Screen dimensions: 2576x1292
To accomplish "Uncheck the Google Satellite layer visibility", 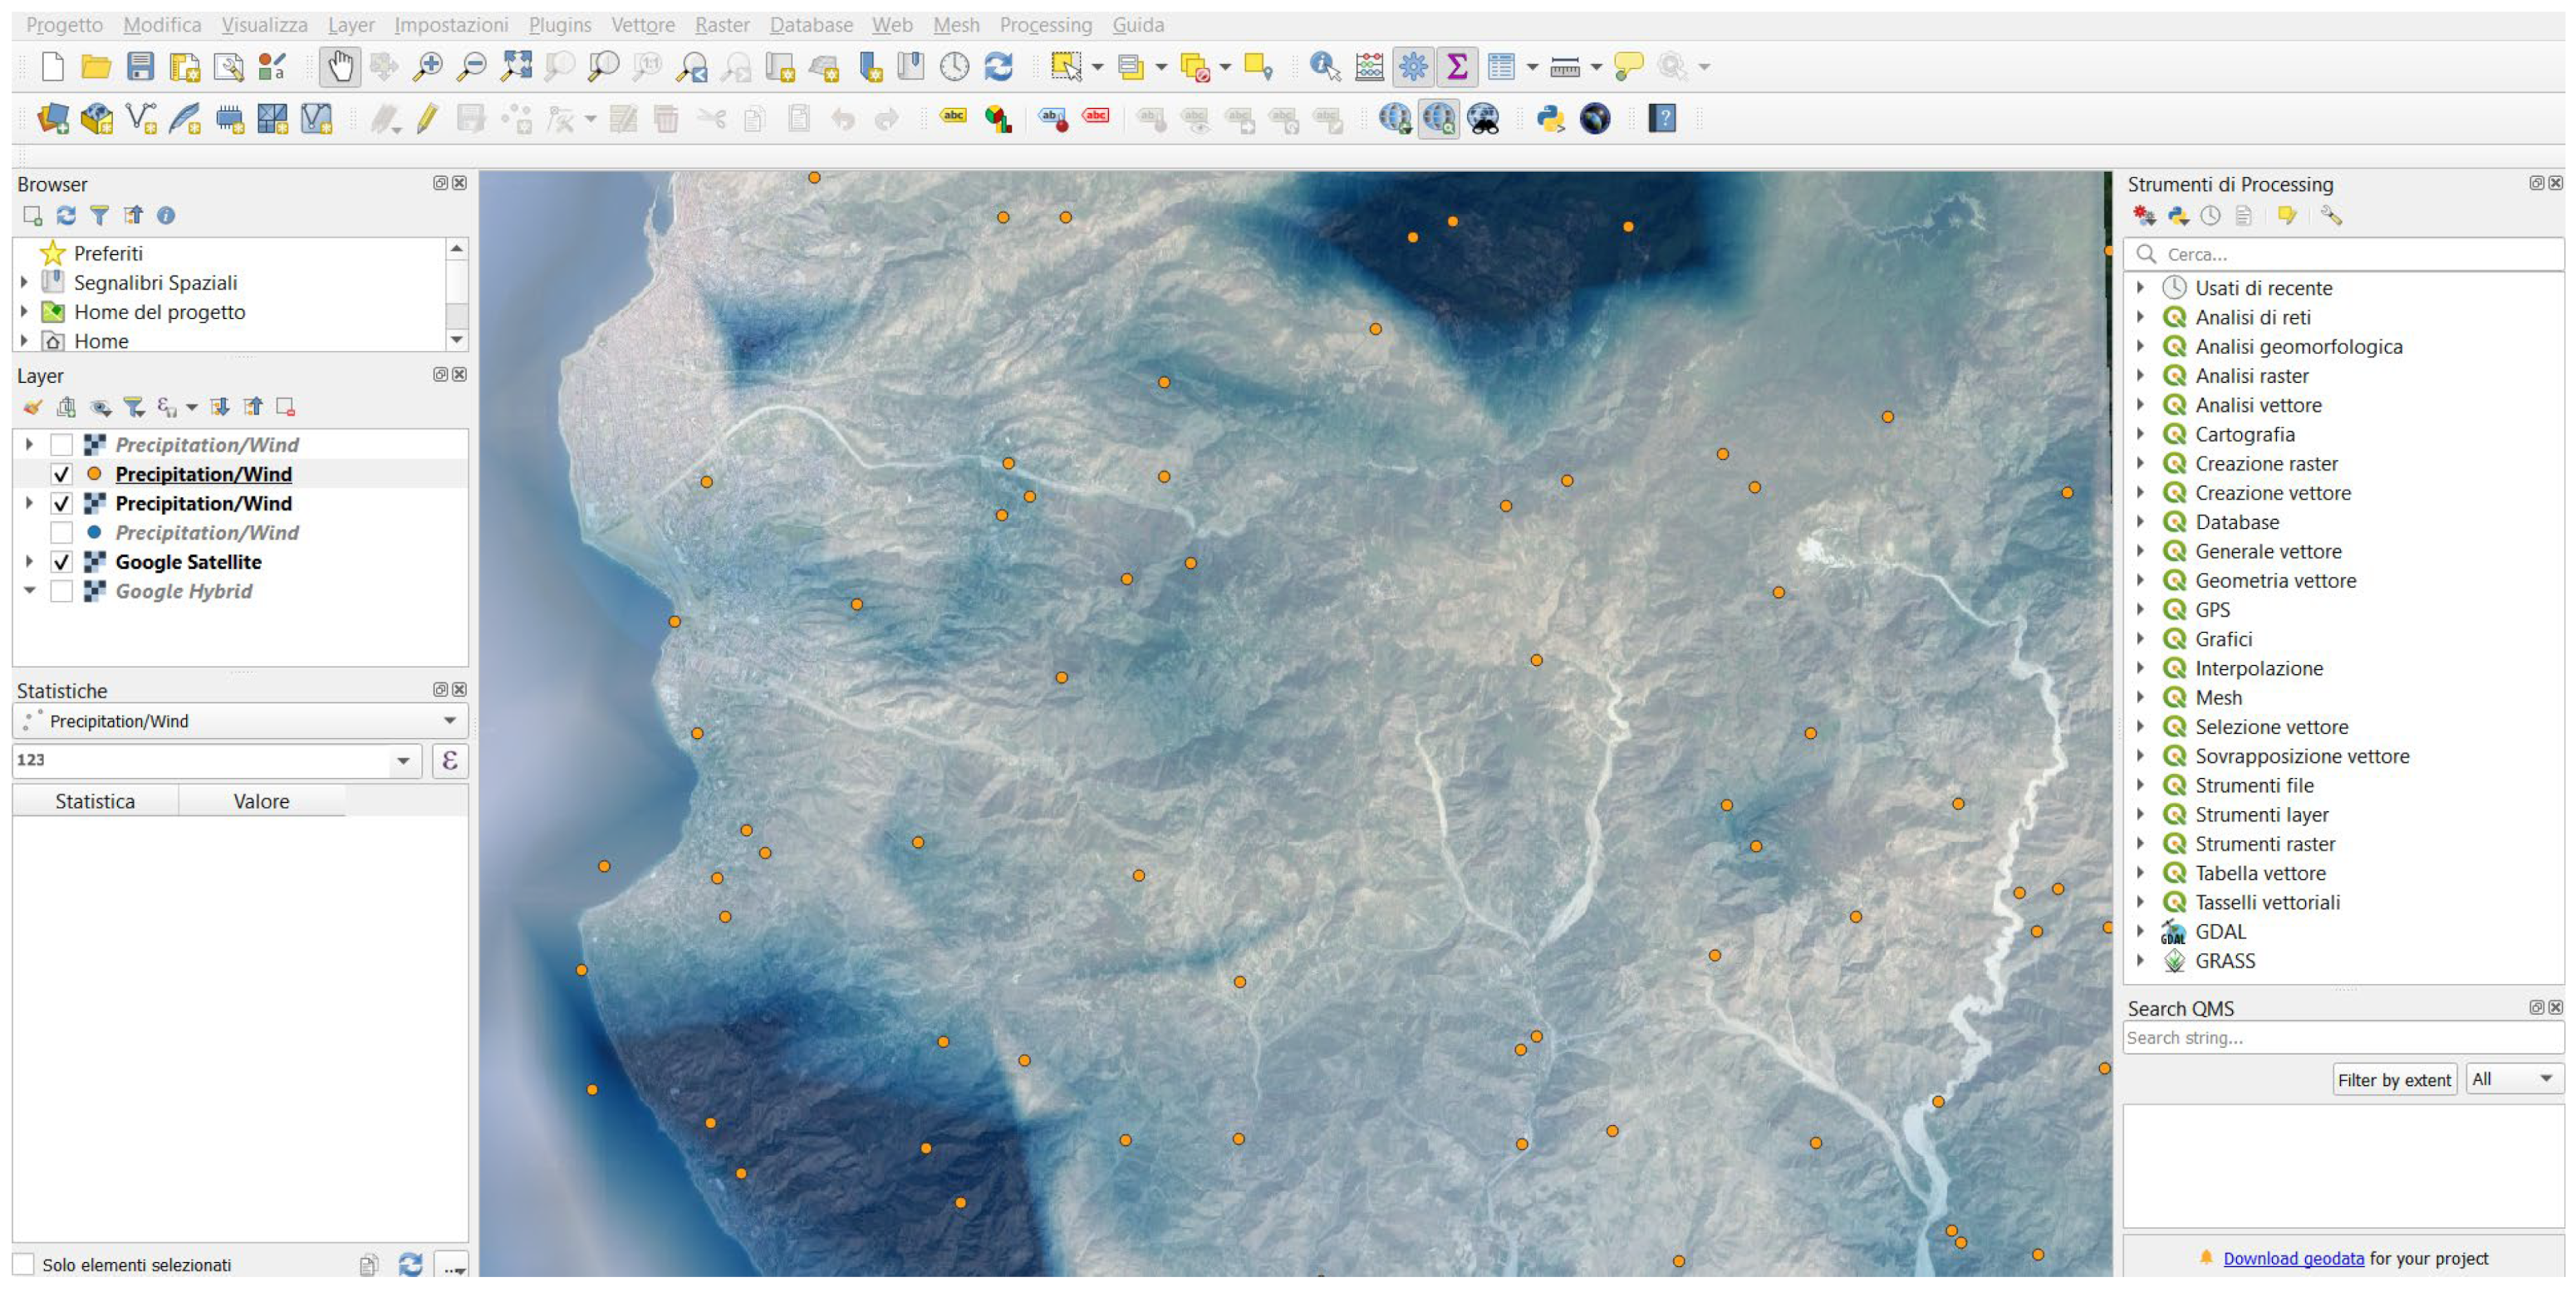I will tap(61, 563).
